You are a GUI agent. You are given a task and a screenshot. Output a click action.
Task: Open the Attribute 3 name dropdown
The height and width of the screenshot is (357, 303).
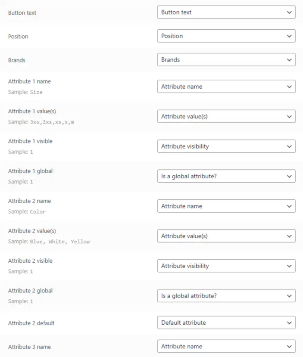[226, 346]
